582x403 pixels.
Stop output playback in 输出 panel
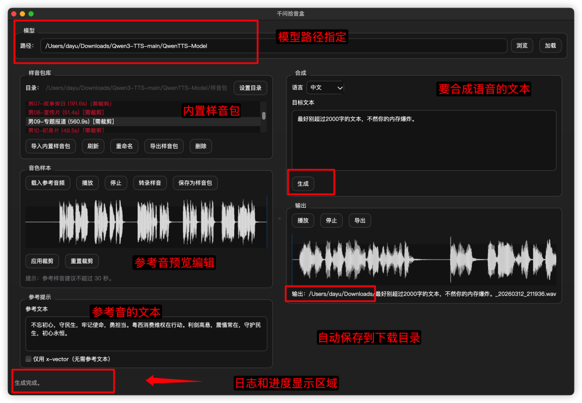(x=331, y=220)
